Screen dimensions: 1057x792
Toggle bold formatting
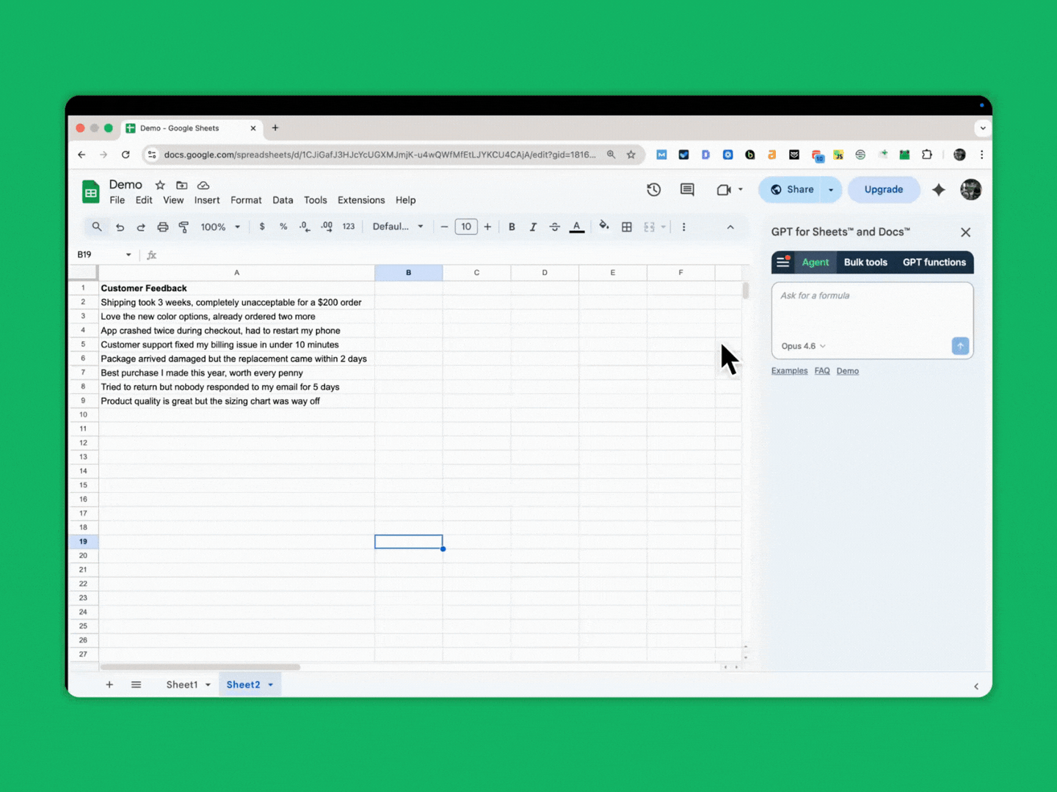coord(512,227)
